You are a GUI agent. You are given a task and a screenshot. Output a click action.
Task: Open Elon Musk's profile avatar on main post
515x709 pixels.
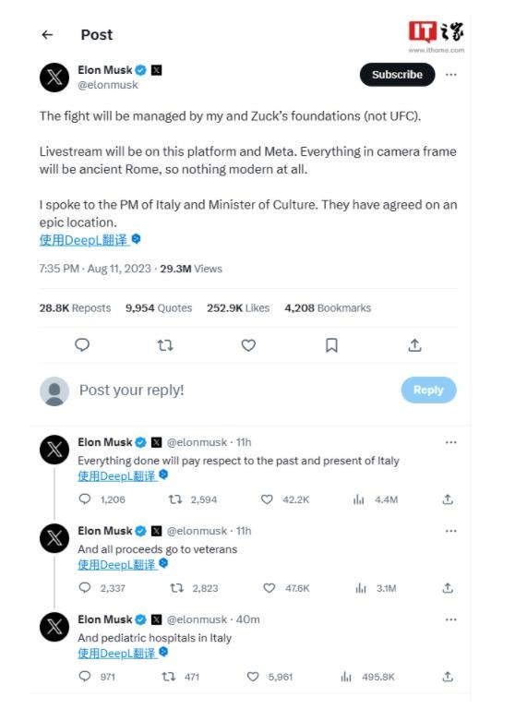[x=54, y=78]
